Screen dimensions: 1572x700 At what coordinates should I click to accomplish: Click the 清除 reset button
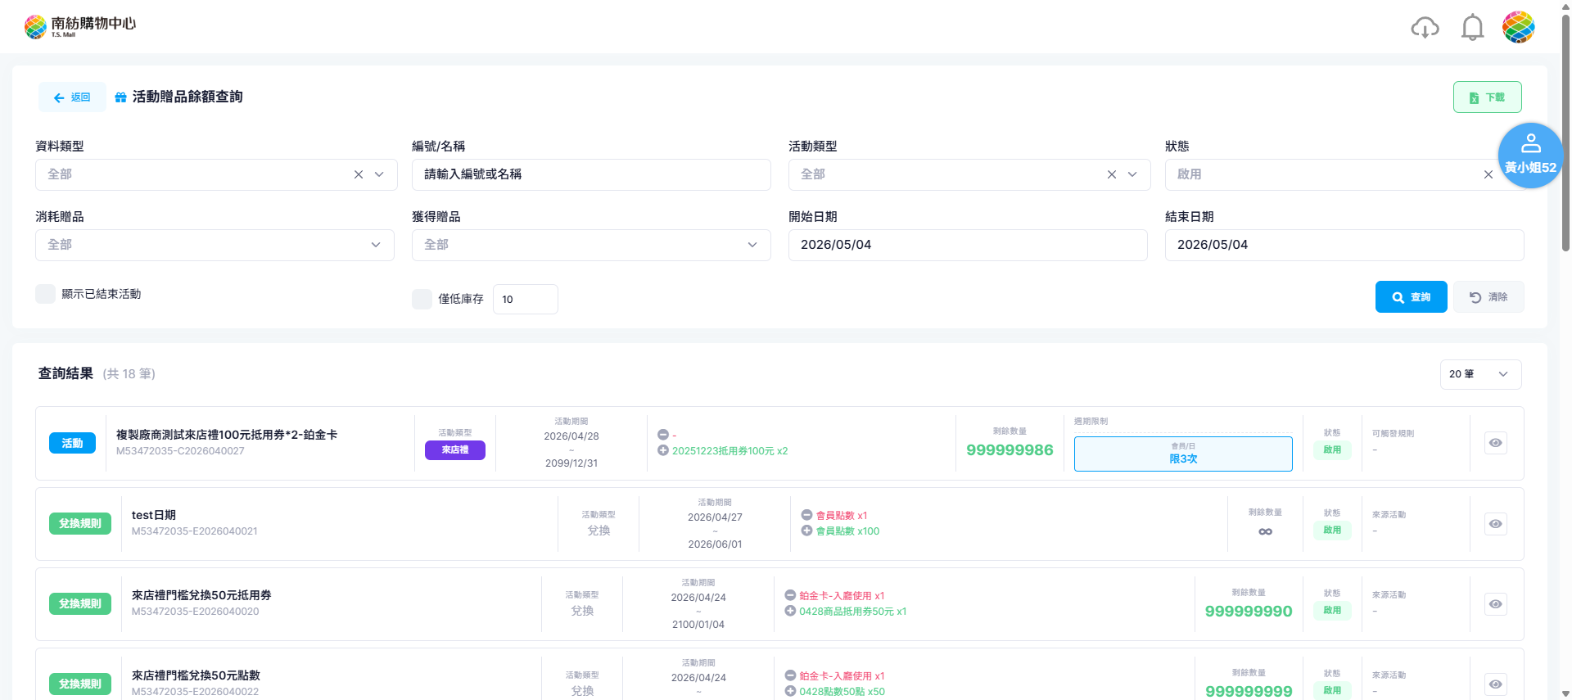click(1488, 297)
